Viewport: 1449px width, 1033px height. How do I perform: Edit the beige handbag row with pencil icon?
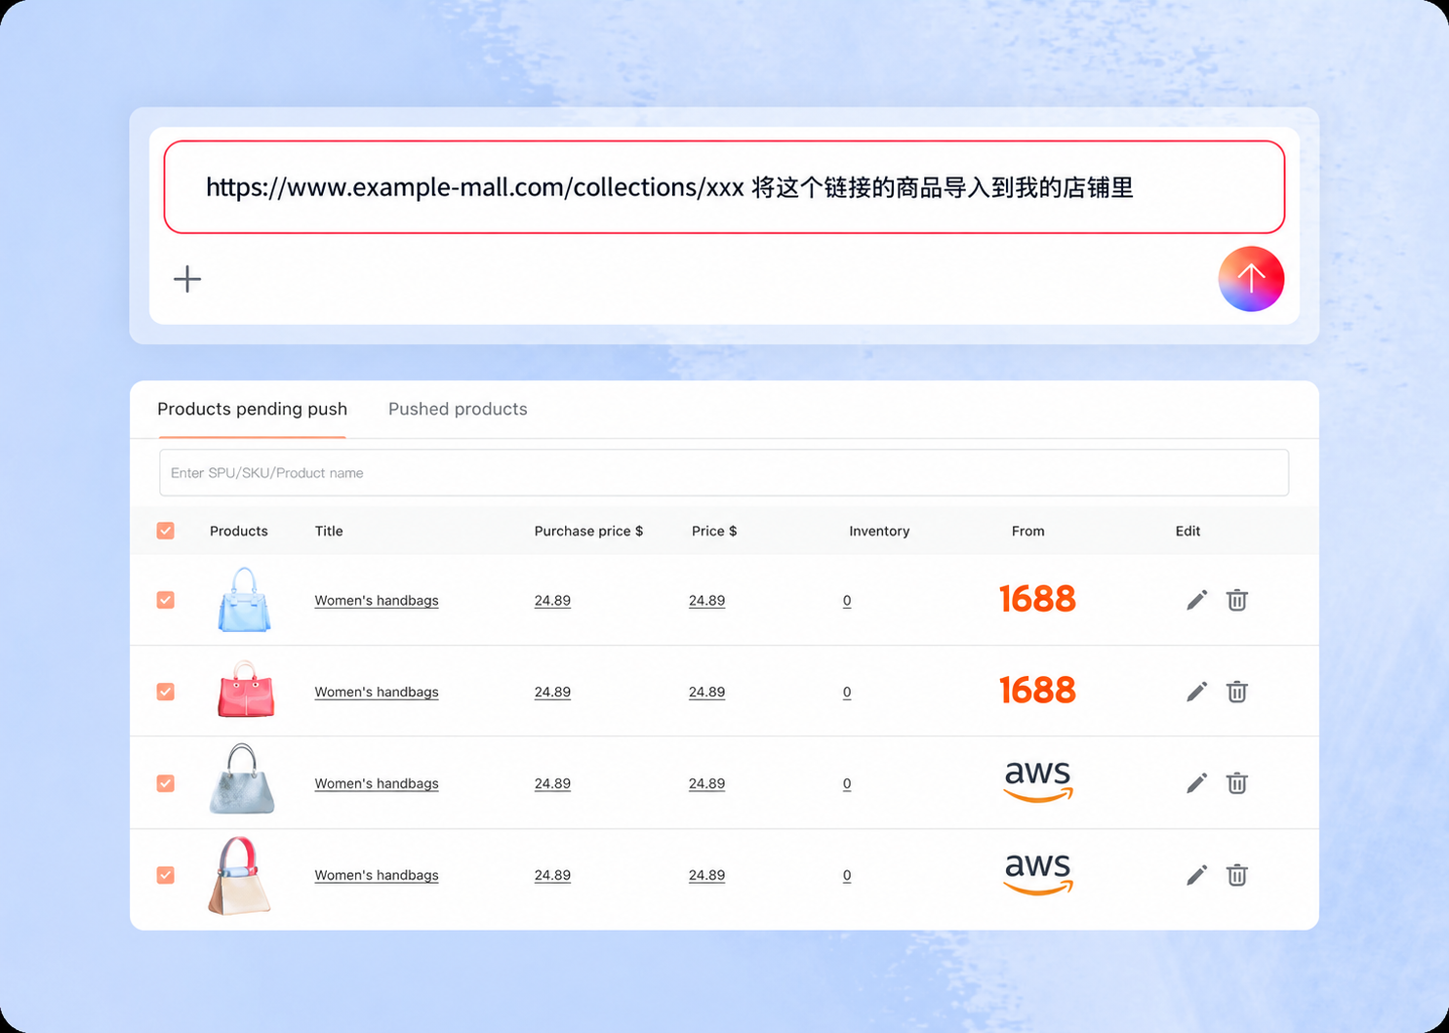point(1197,875)
